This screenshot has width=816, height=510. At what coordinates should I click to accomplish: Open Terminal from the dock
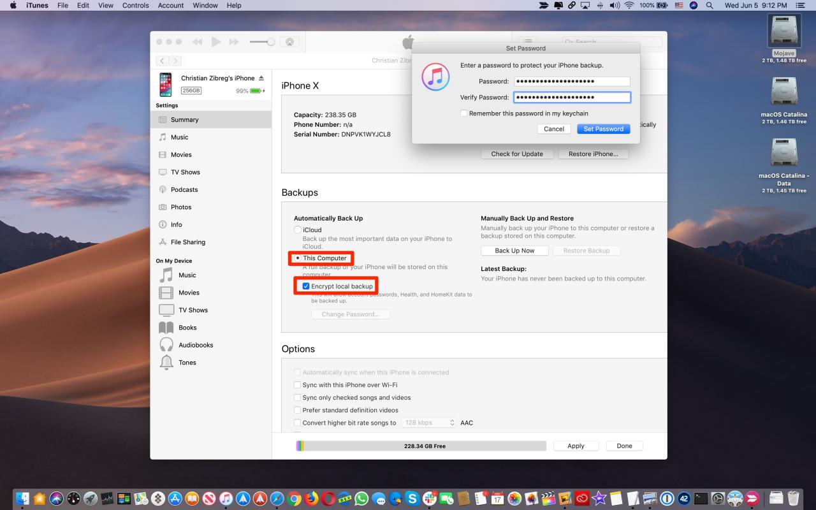(x=701, y=499)
